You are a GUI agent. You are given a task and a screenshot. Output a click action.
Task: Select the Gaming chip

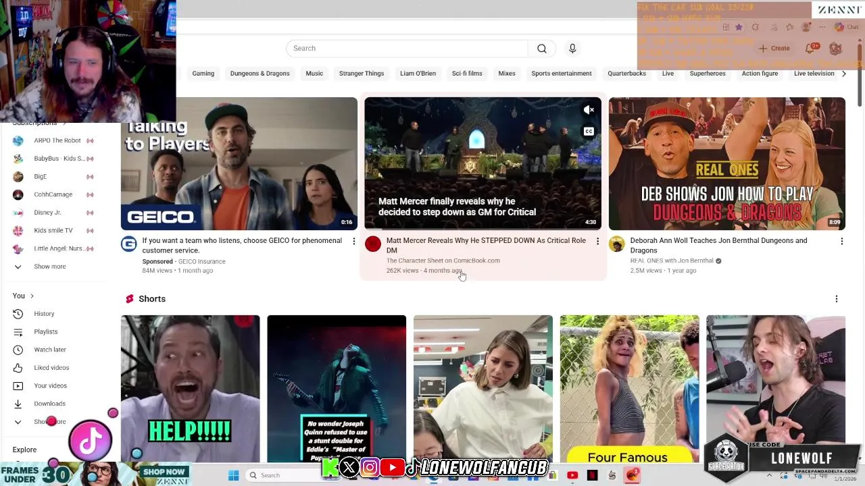coord(203,74)
